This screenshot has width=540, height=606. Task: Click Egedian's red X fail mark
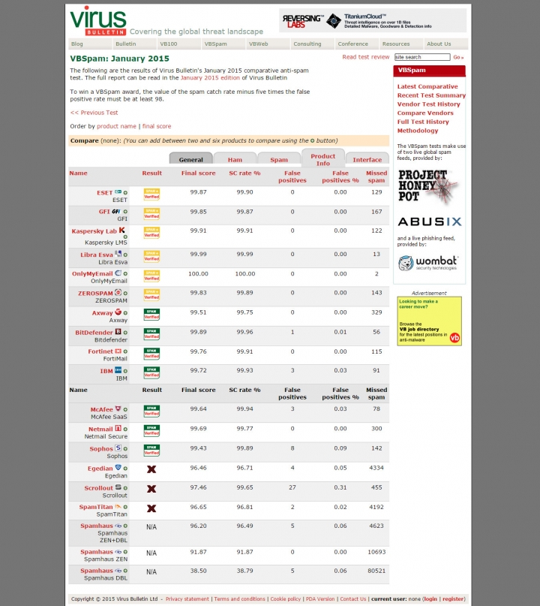click(x=151, y=469)
